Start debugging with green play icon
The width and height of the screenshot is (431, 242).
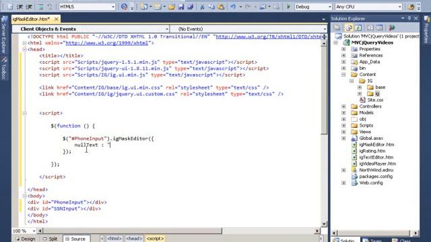pos(288,7)
